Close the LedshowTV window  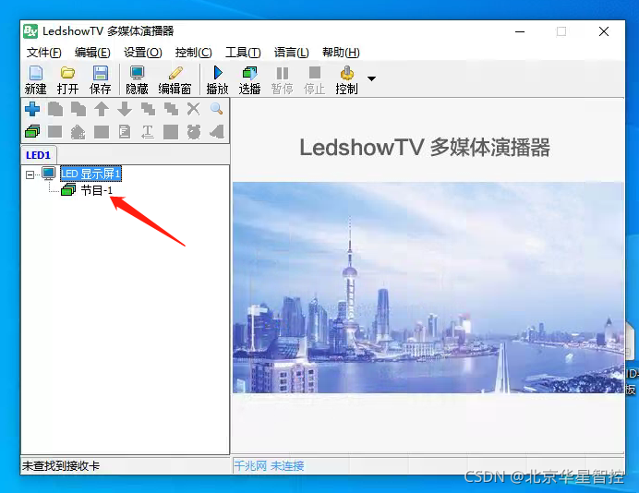(604, 31)
